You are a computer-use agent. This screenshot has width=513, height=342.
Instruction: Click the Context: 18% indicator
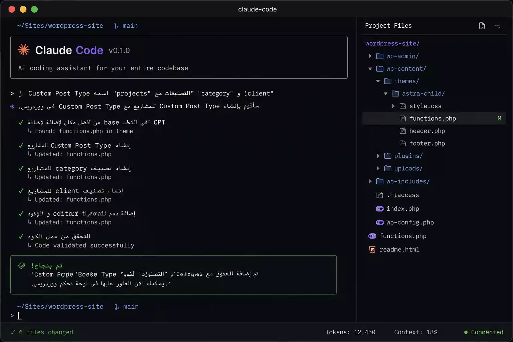click(x=415, y=332)
